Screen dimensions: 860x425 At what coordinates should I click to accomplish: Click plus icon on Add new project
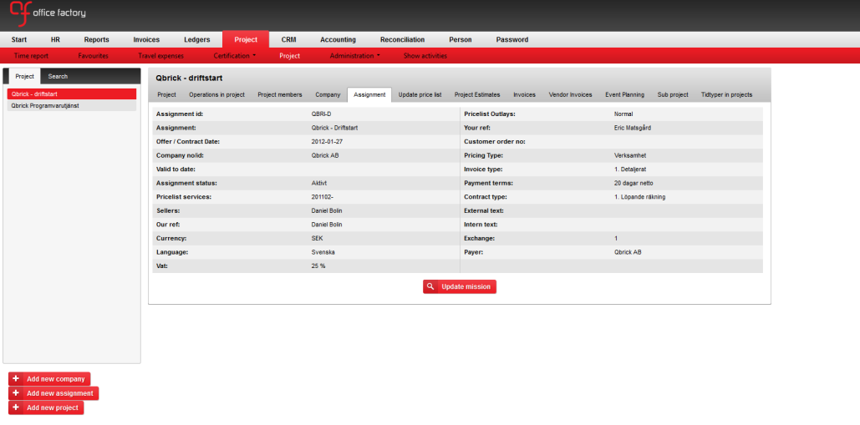click(15, 408)
